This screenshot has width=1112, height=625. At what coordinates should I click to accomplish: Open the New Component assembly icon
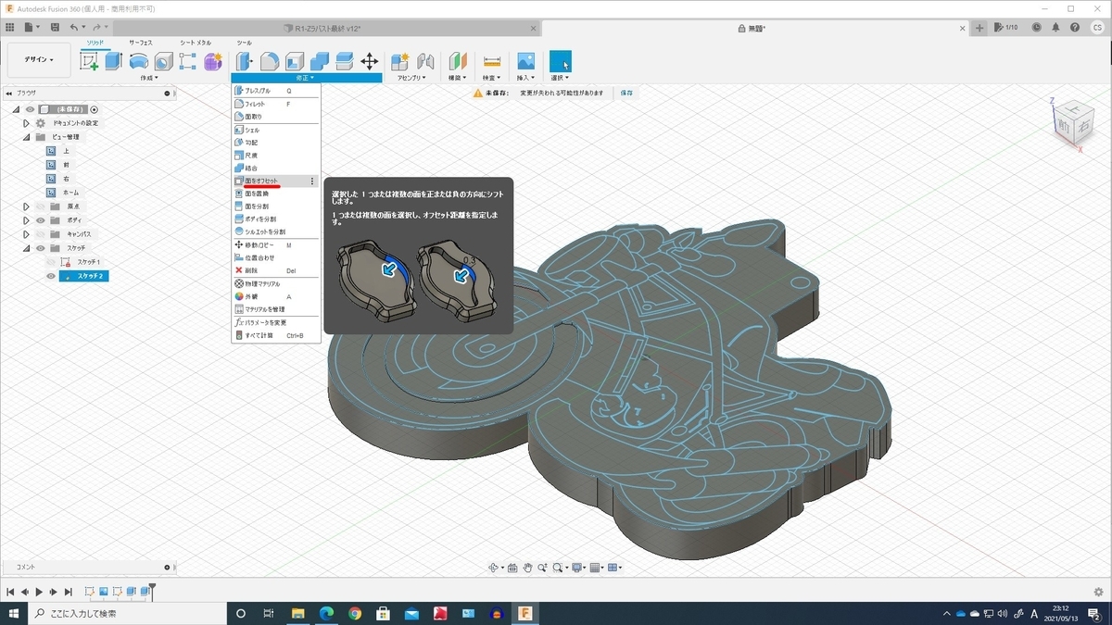(400, 61)
